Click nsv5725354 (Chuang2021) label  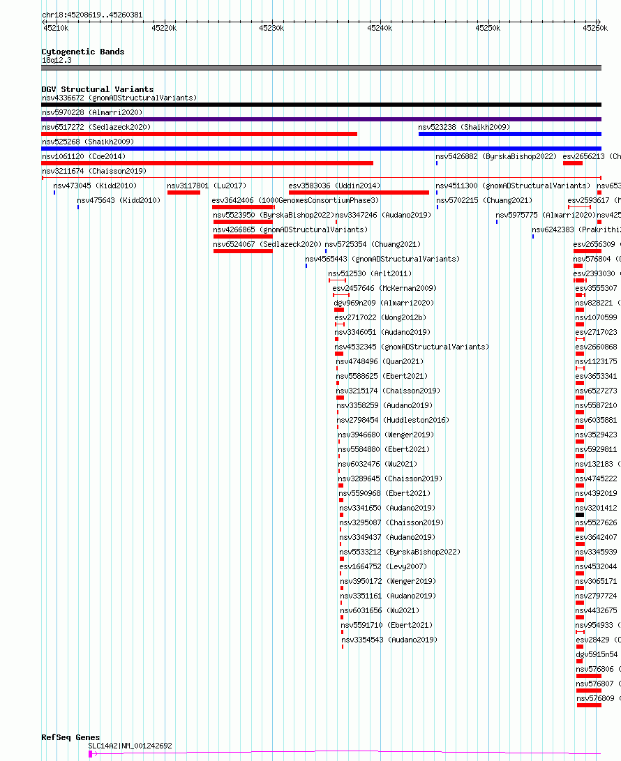click(x=373, y=243)
